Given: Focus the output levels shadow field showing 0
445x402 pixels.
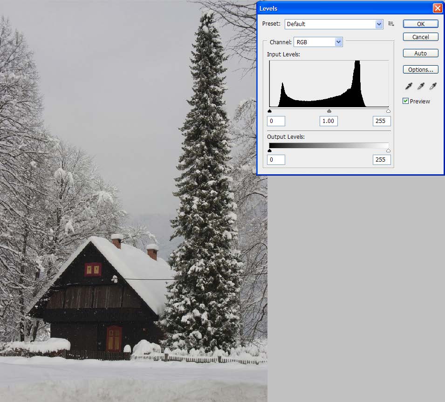Looking at the screenshot, I should tap(276, 160).
